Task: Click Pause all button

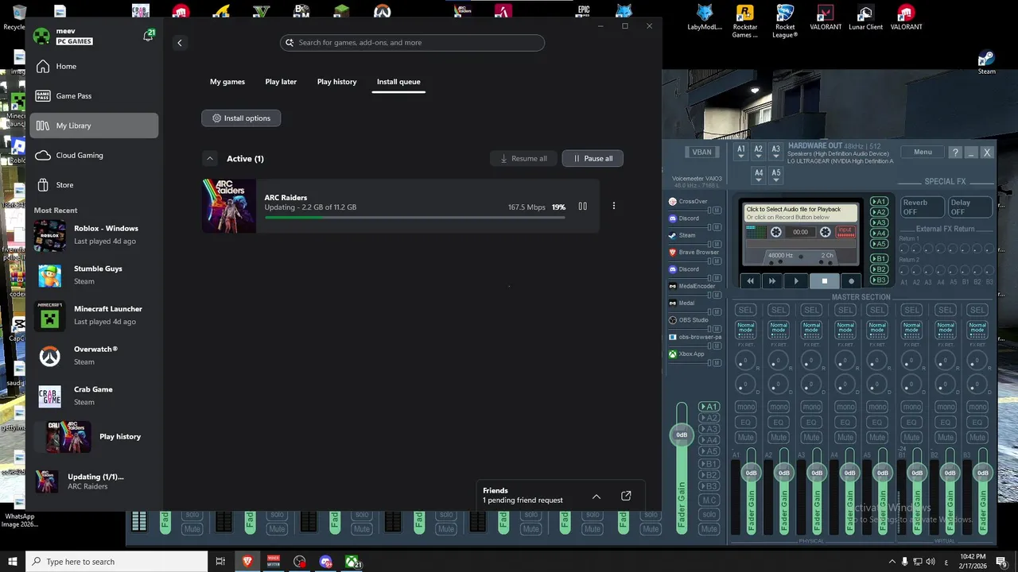Action: (593, 159)
